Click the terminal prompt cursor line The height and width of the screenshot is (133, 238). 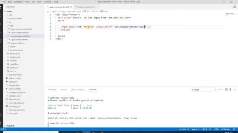[48, 126]
